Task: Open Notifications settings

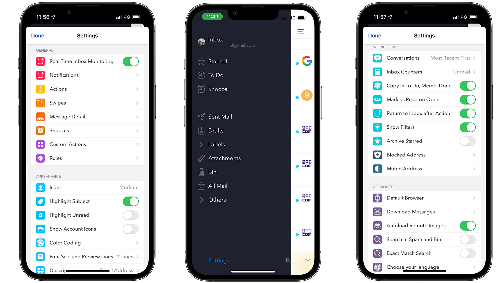Action: (87, 75)
